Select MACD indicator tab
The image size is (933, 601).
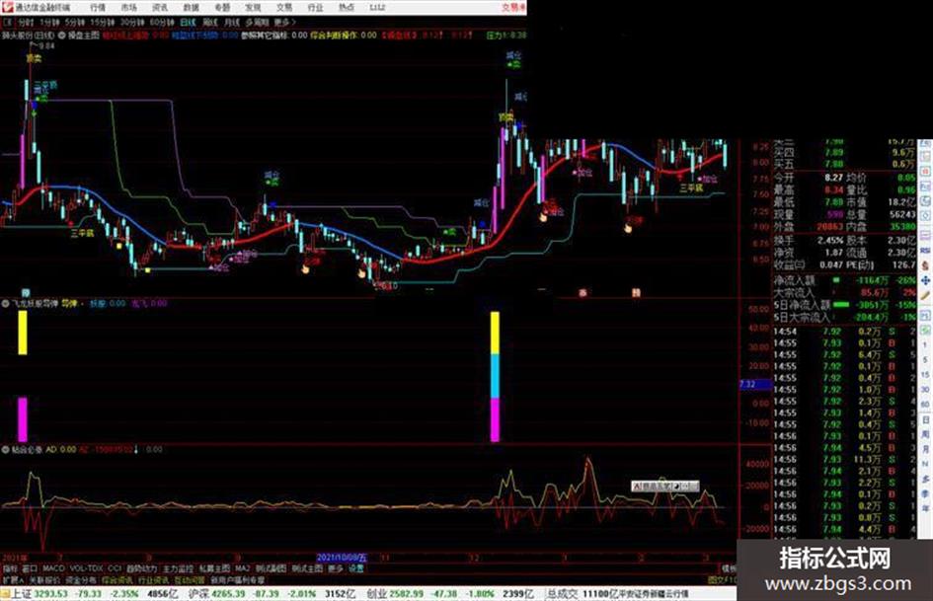[x=53, y=568]
